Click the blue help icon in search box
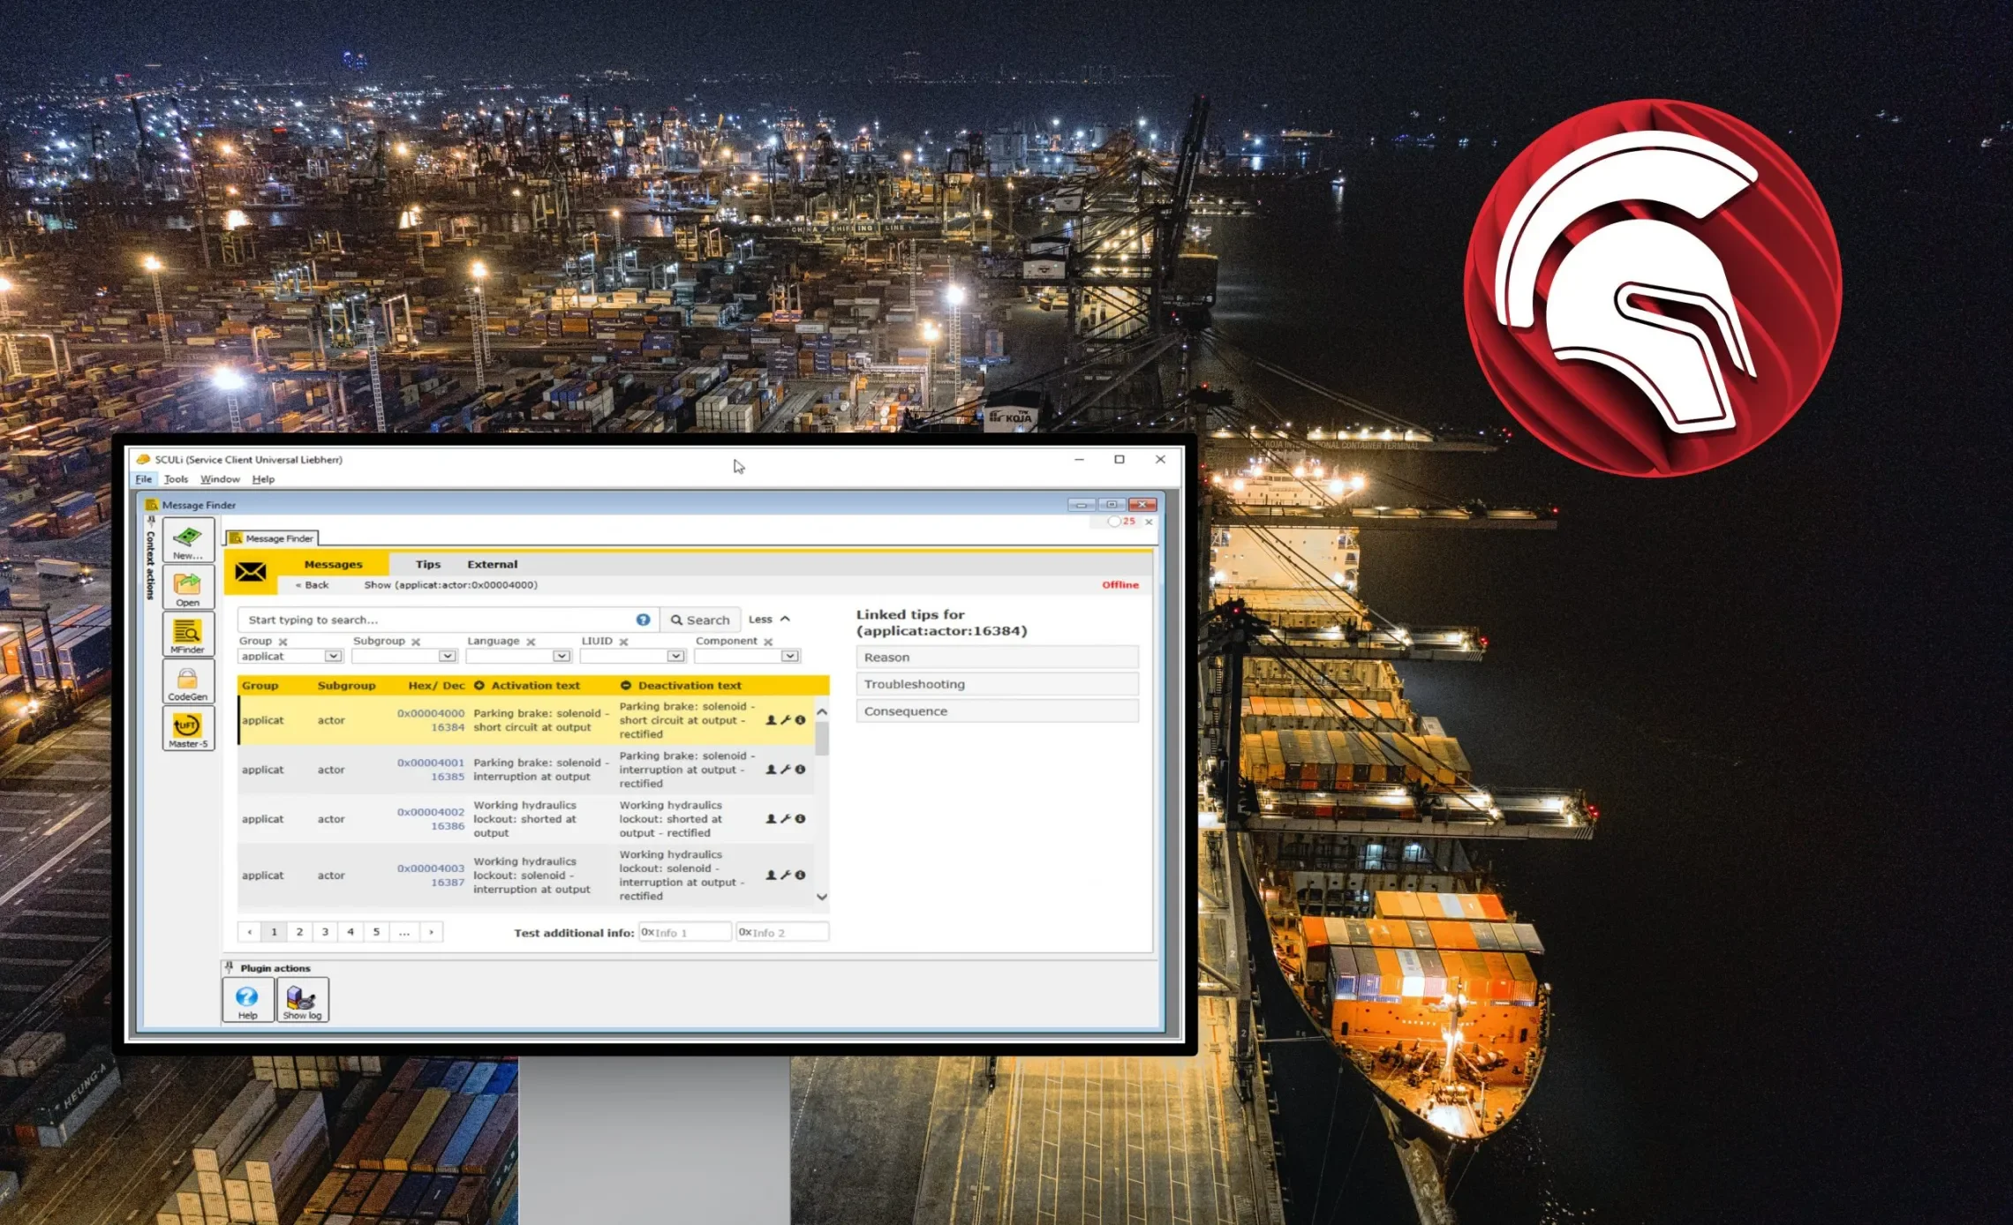The image size is (2013, 1225). click(643, 620)
